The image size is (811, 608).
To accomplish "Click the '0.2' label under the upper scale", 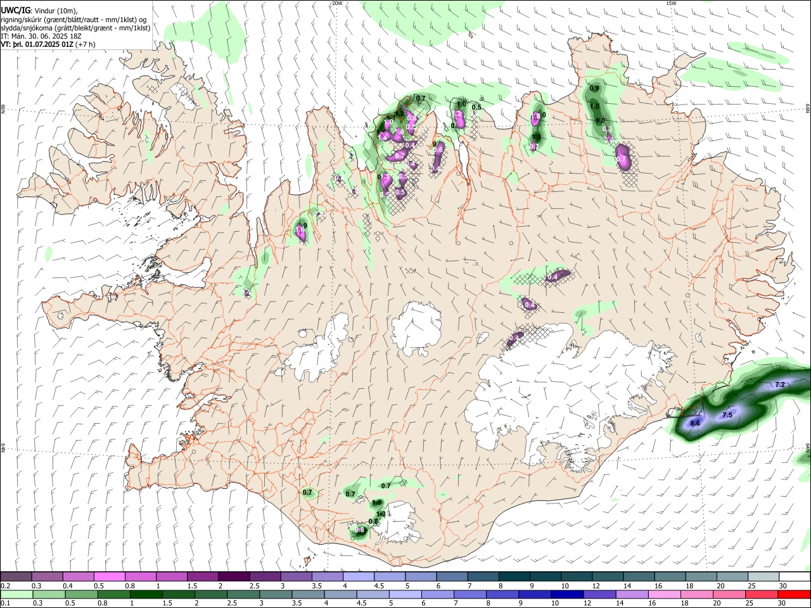I will (x=6, y=586).
